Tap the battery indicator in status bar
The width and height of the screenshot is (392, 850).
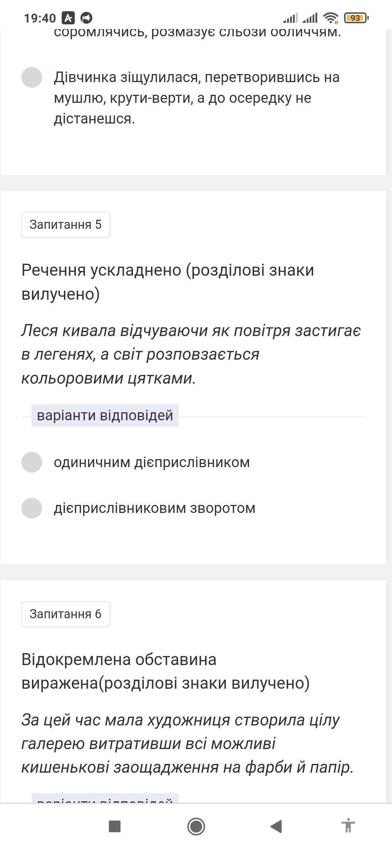point(356,18)
